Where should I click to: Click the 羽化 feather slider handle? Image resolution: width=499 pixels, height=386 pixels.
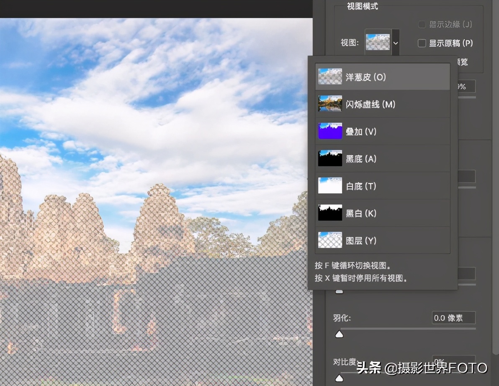tap(340, 334)
